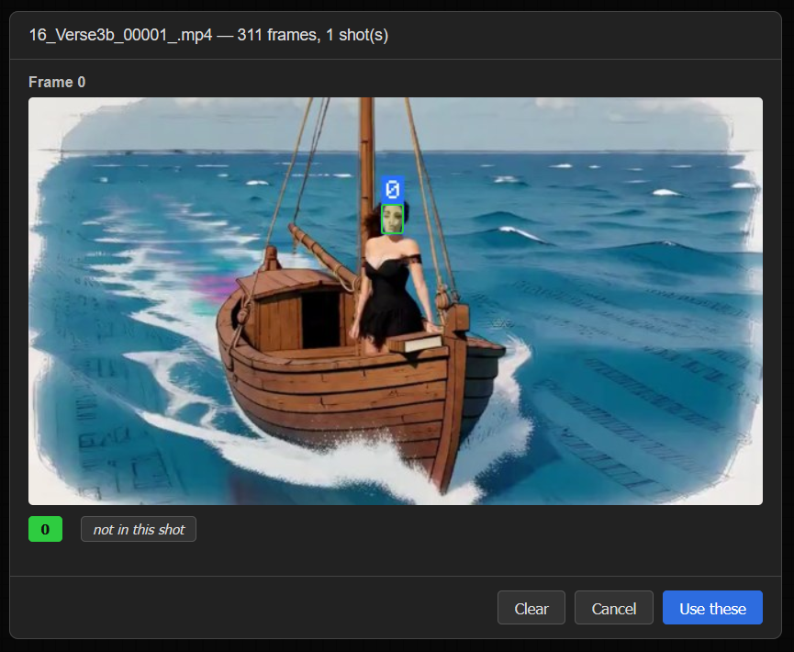Click the blue 0 label above the face

(393, 189)
